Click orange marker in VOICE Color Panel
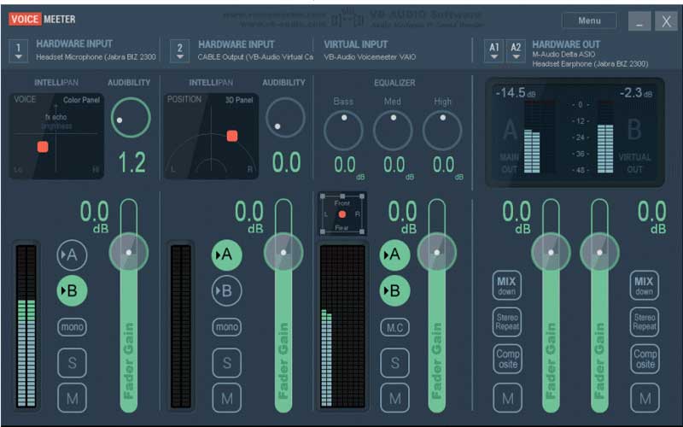Screen dimensions: 683x427 [x=43, y=147]
